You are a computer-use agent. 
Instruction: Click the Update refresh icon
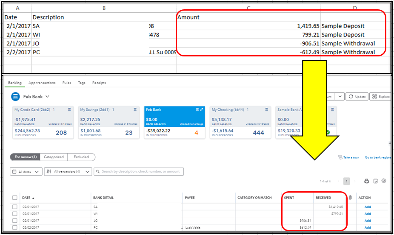pyautogui.click(x=351, y=96)
